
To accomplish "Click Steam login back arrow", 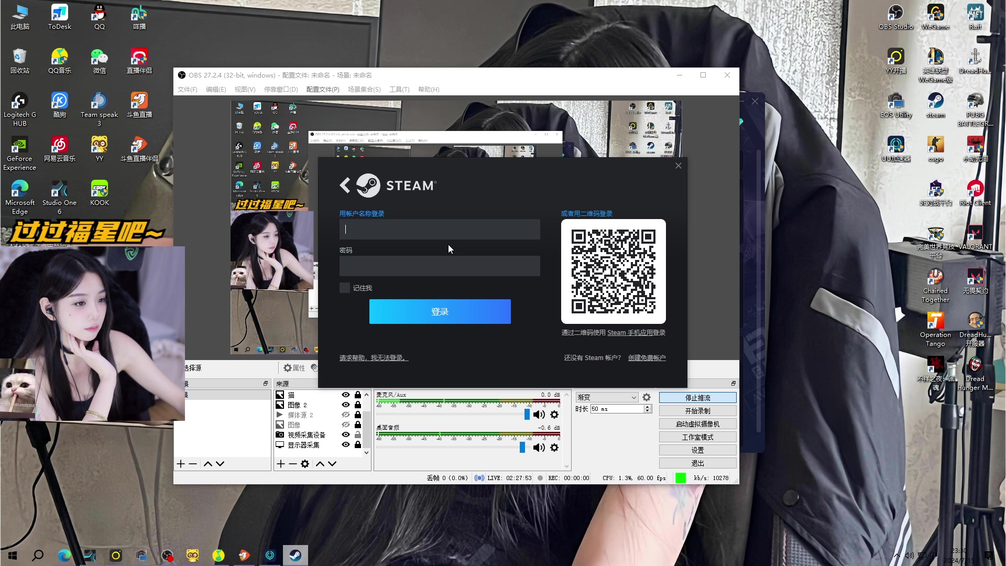I will tap(345, 185).
